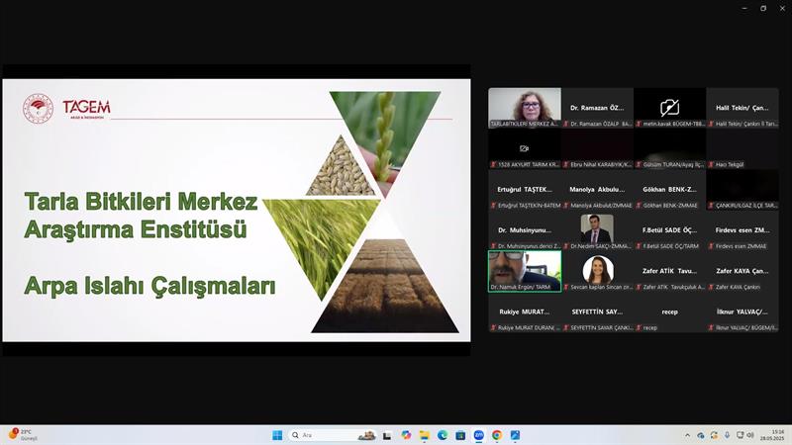This screenshot has height=445, width=792.
Task: Select the shared presentation slide
Action: click(x=237, y=212)
